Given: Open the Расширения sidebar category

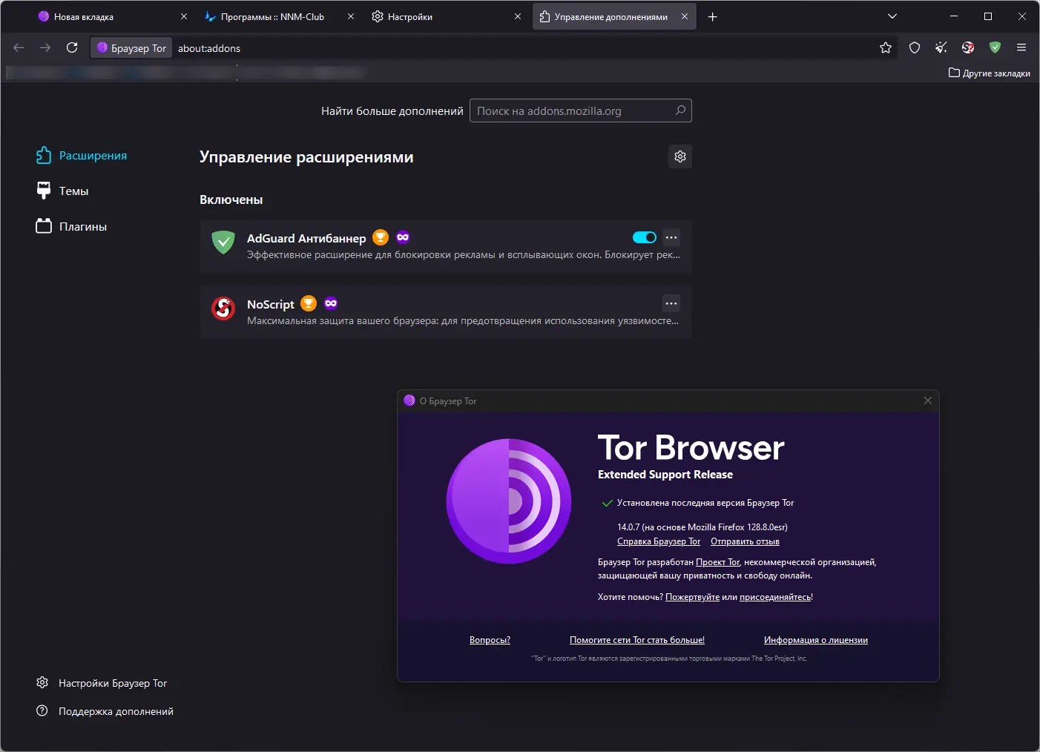Looking at the screenshot, I should tap(82, 156).
